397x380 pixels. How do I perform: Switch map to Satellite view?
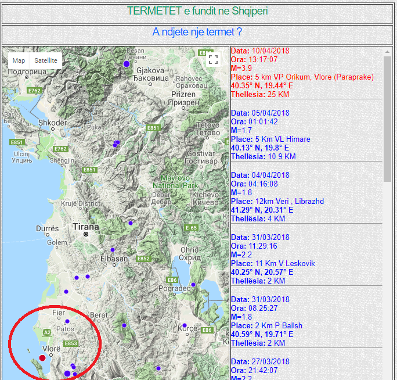click(x=46, y=60)
